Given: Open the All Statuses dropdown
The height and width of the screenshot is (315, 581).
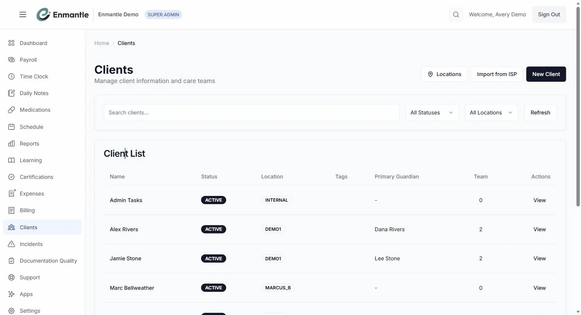Looking at the screenshot, I should [432, 112].
